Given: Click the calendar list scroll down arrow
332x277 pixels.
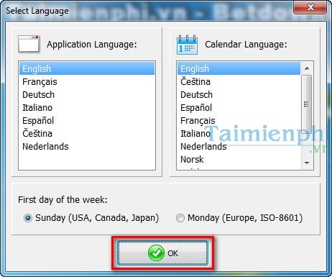Looking at the screenshot, I should tap(307, 163).
